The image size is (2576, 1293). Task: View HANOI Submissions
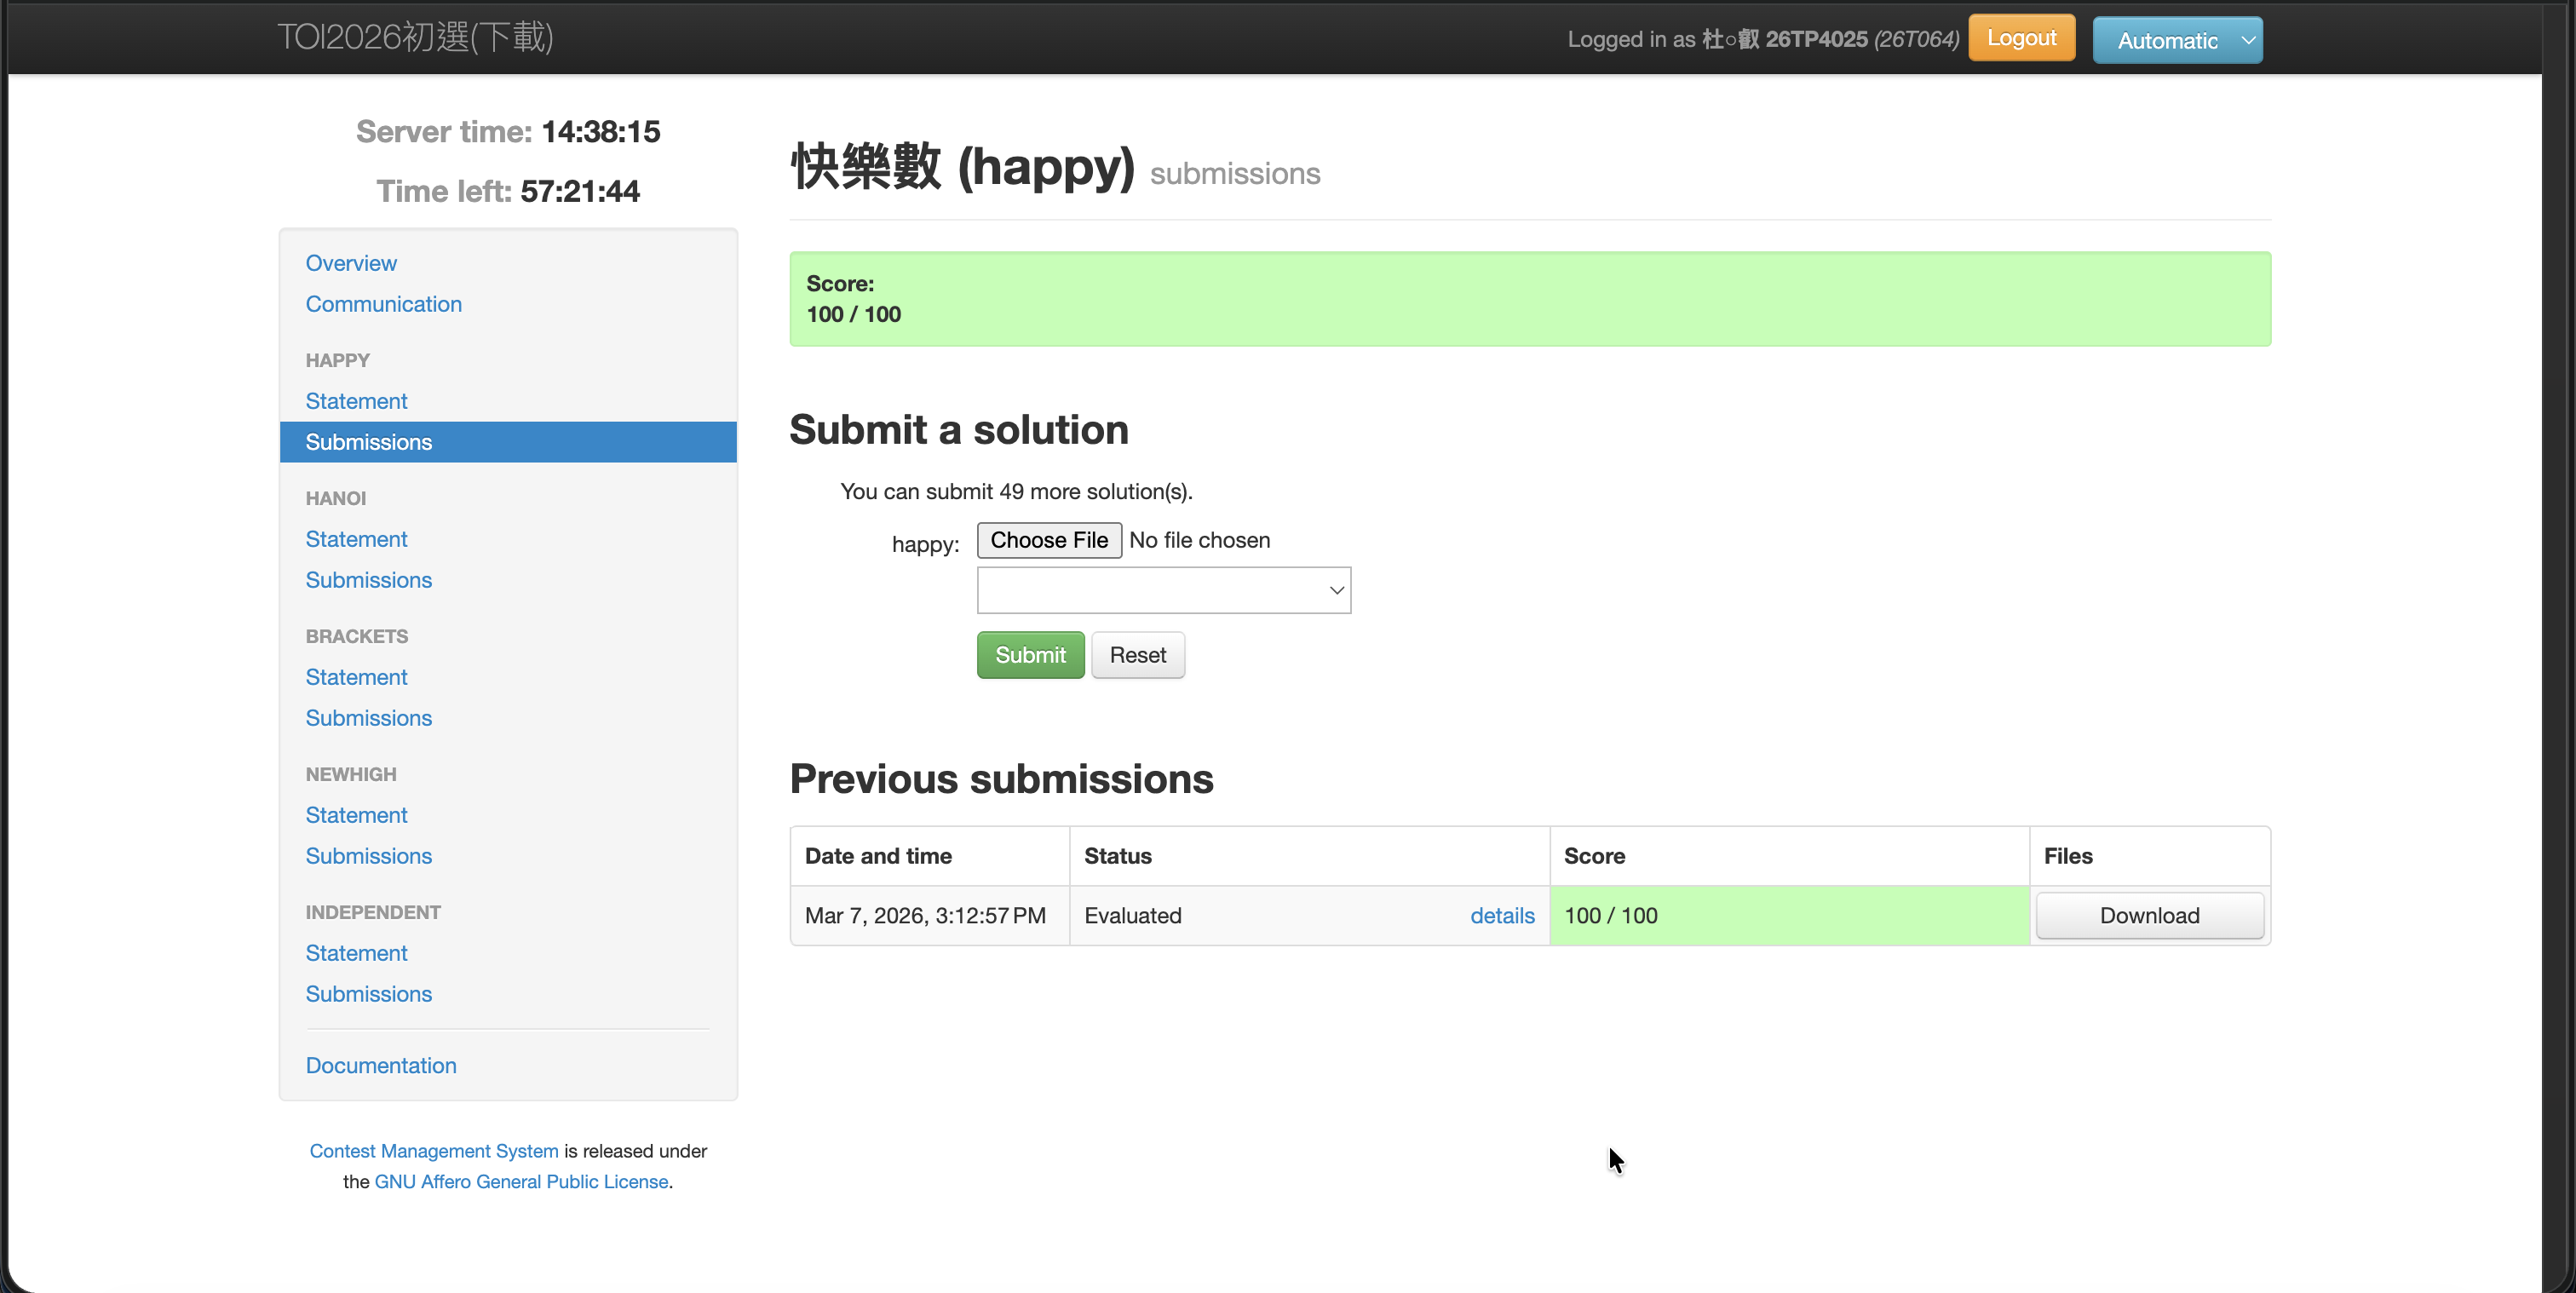pos(368,580)
